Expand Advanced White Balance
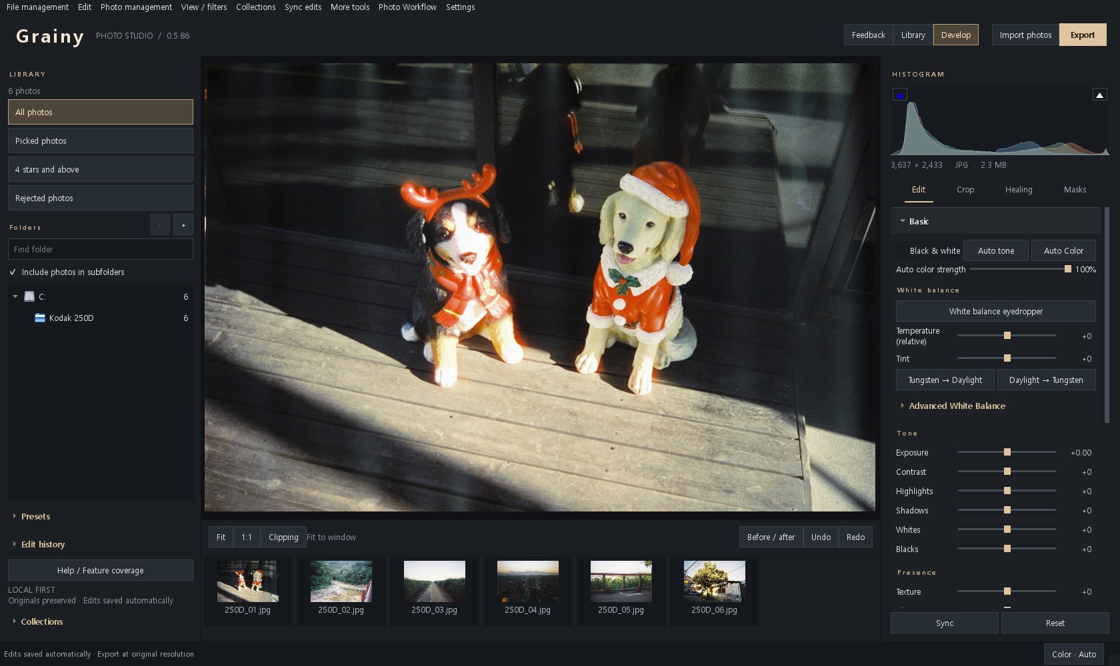This screenshot has height=666, width=1120. point(957,406)
